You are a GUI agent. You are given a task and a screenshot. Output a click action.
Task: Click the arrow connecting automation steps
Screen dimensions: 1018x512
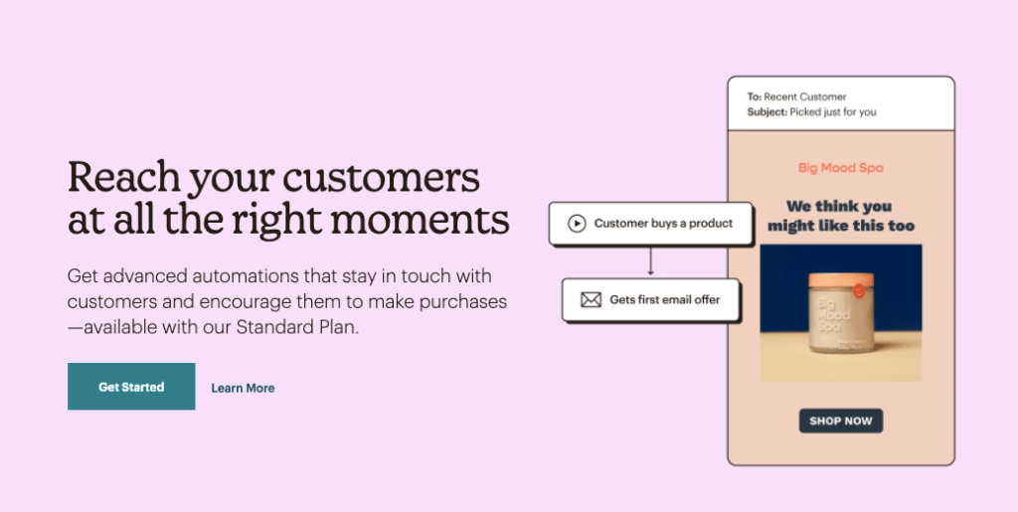tap(650, 261)
